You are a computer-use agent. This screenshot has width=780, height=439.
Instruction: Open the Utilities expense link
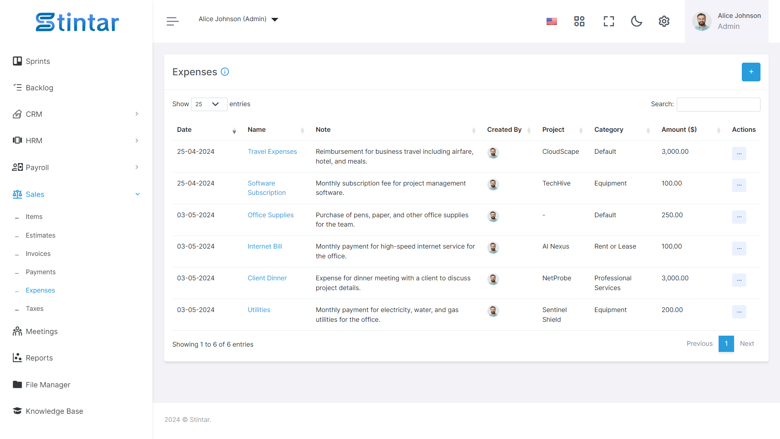click(x=259, y=310)
